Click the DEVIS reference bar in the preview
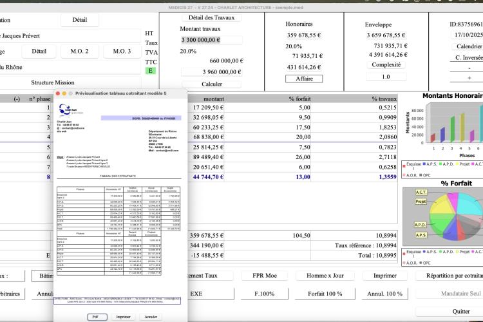The width and height of the screenshot is (483, 322). point(141,118)
